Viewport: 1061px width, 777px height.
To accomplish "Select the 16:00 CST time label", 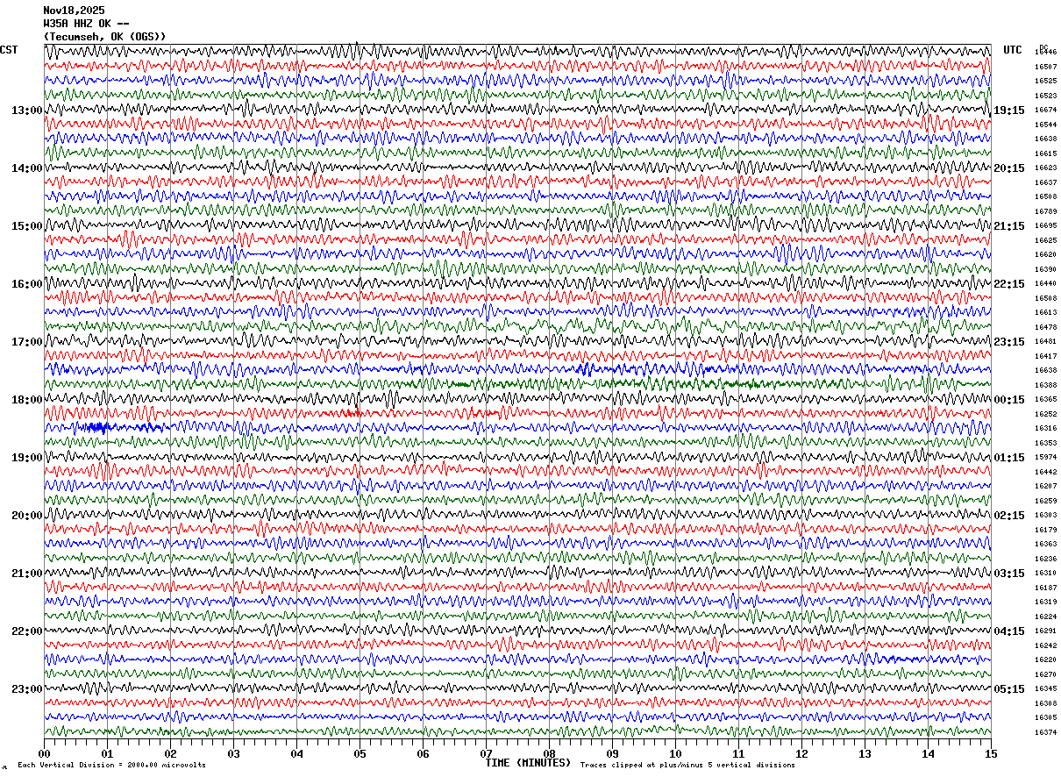I will 27,284.
